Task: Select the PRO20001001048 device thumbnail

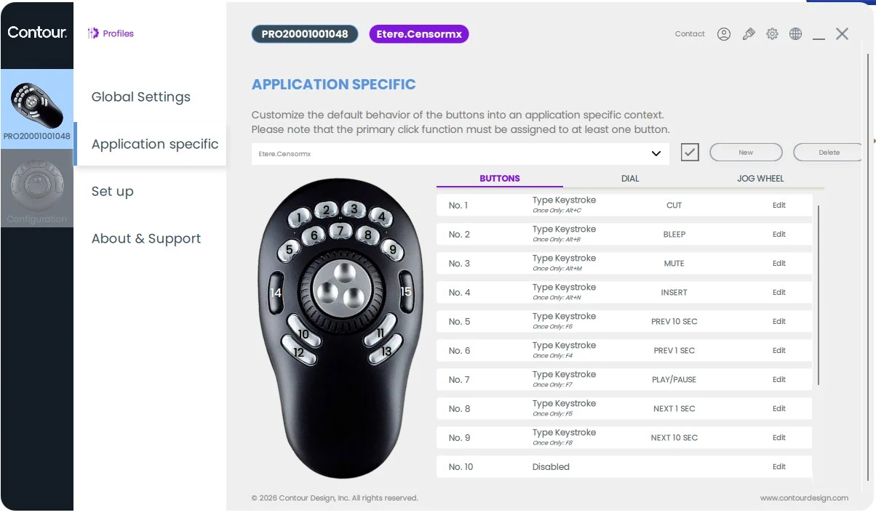Action: pos(37,109)
